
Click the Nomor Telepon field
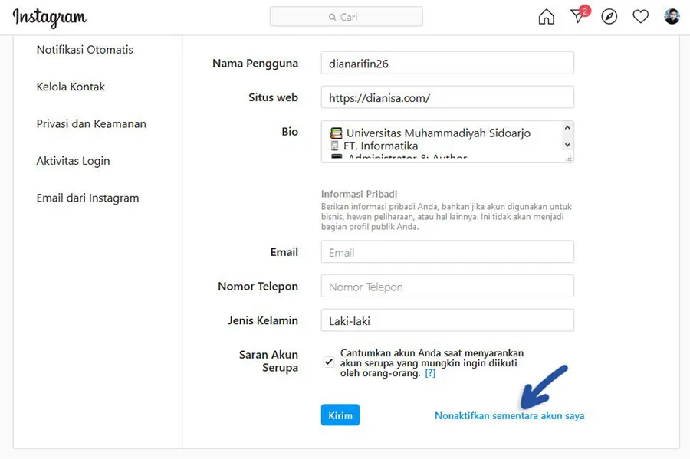(x=448, y=287)
